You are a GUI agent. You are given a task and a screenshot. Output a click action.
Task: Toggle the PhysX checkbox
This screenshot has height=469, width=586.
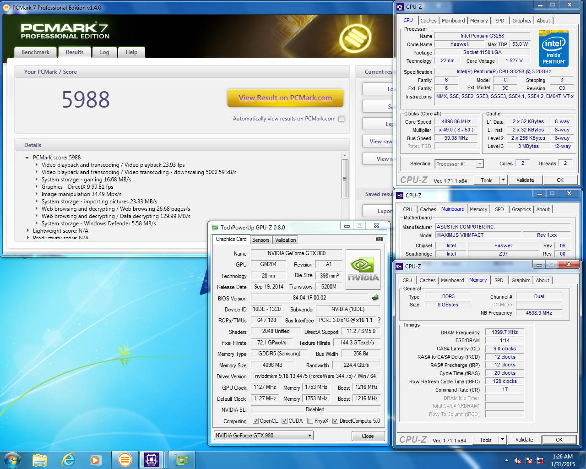coord(310,421)
